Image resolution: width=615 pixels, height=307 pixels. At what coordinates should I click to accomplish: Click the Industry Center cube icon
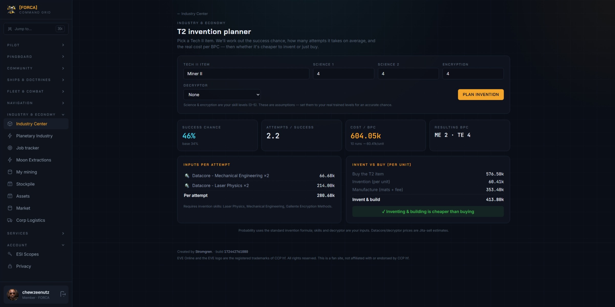(10, 124)
